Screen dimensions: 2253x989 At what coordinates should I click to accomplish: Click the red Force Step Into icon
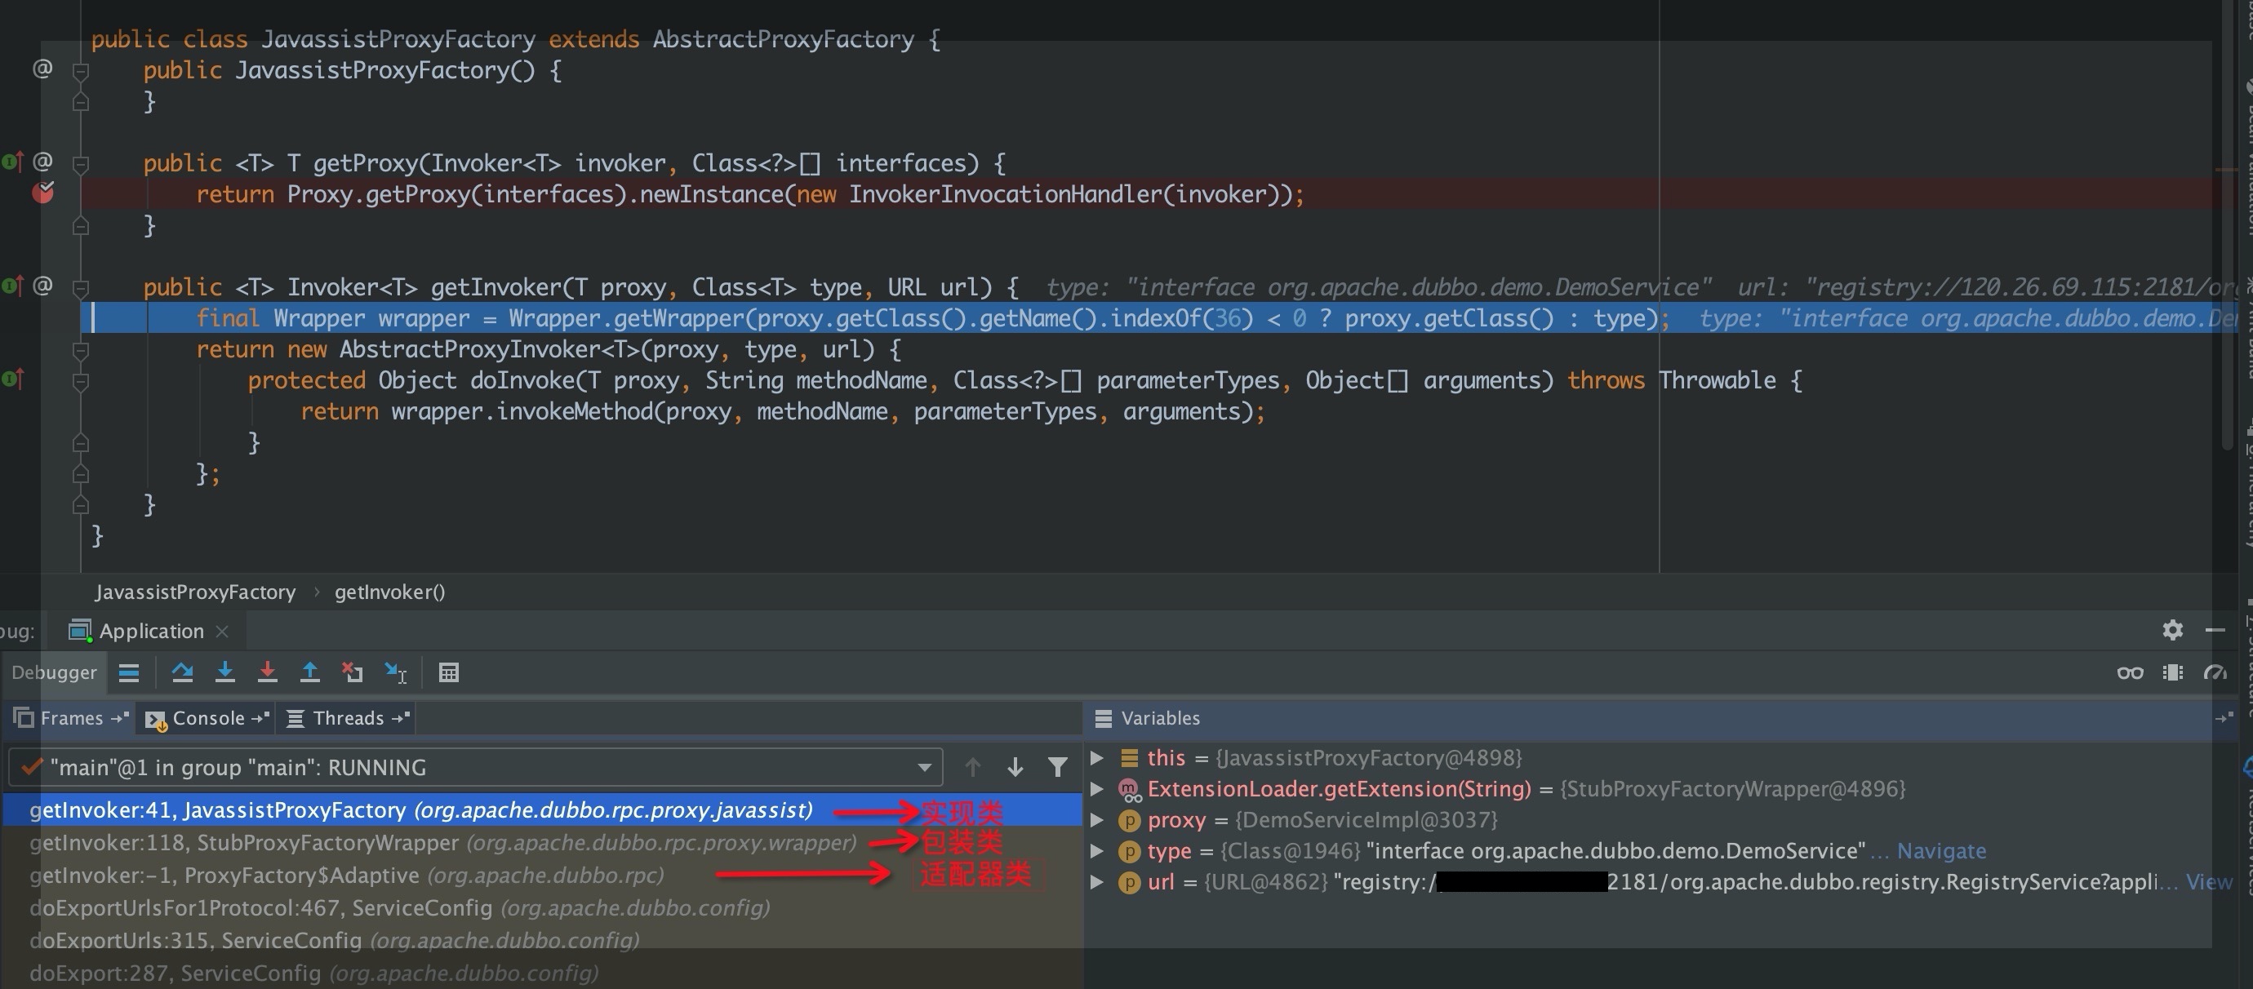268,672
